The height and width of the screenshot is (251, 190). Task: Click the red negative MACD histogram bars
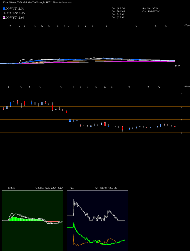54,222
